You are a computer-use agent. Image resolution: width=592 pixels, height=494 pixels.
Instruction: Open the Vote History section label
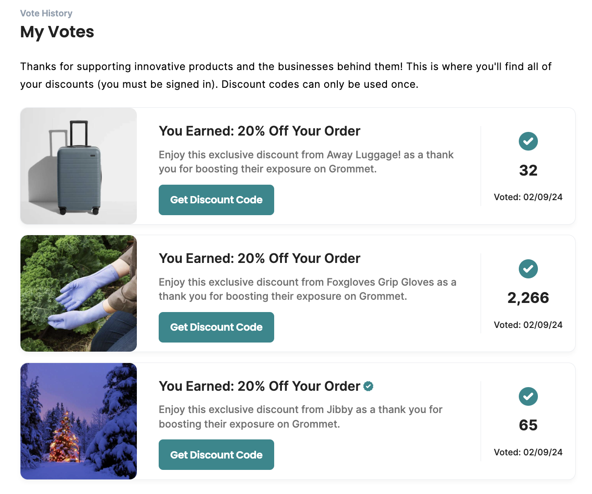pyautogui.click(x=46, y=13)
